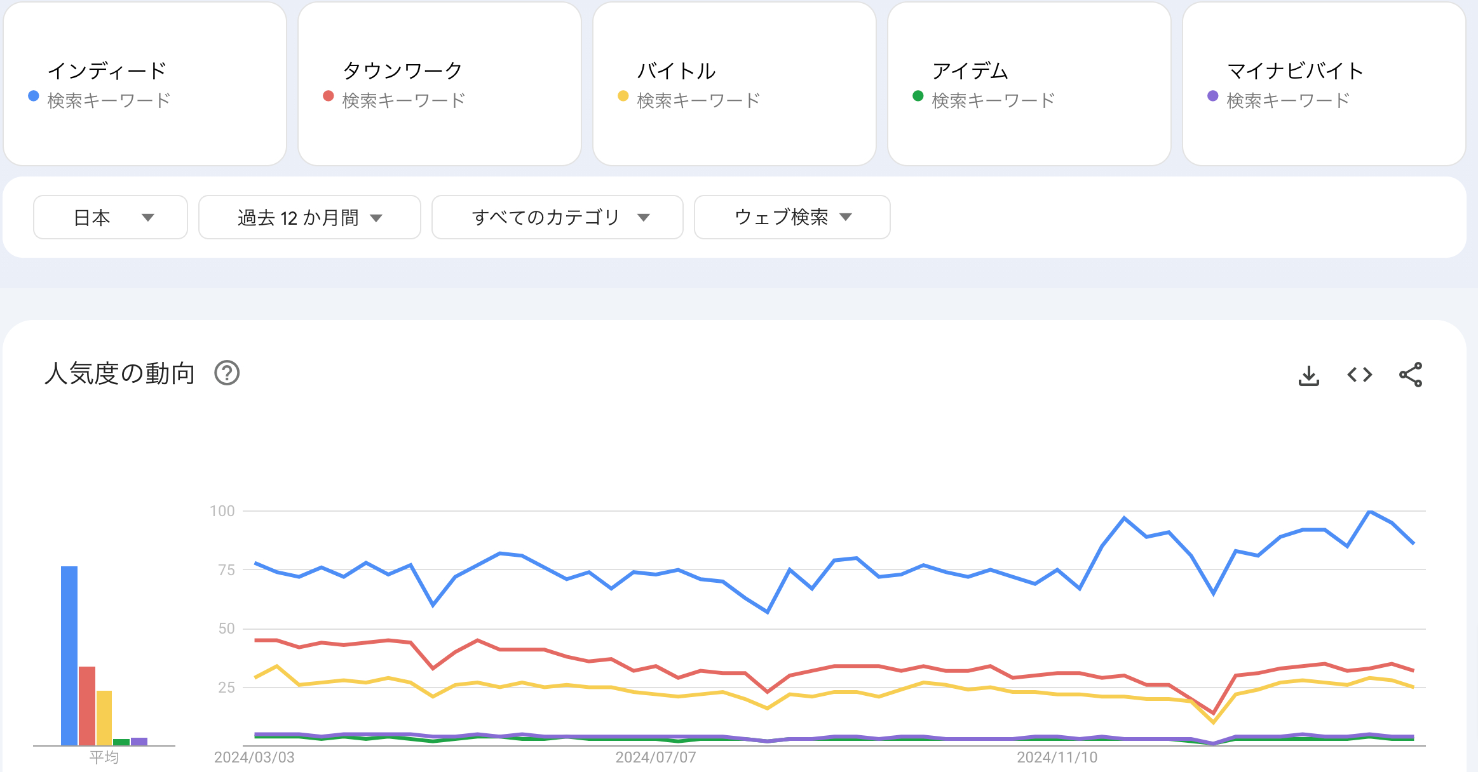
Task: Click the purple dot for マイナビバイト
Action: click(1213, 96)
